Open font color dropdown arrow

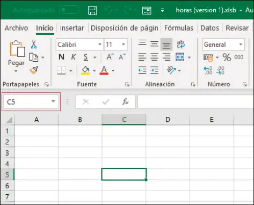click(113, 71)
